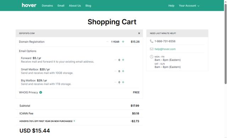
Task: Decrease Big Mailbox quantity with minus
Action: (x=115, y=82)
